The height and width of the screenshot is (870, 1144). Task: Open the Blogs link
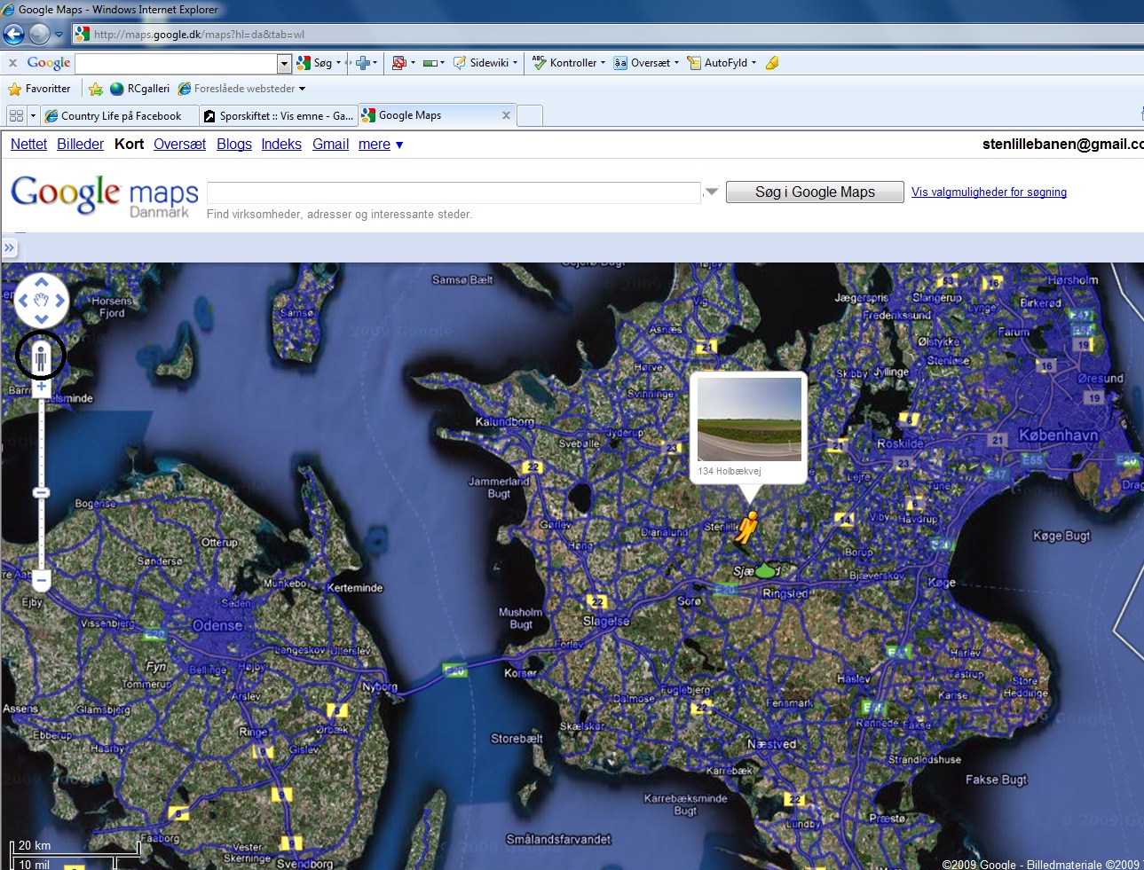[234, 144]
